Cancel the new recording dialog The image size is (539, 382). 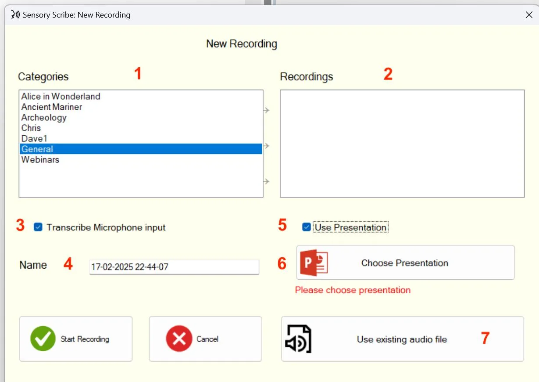tap(205, 339)
